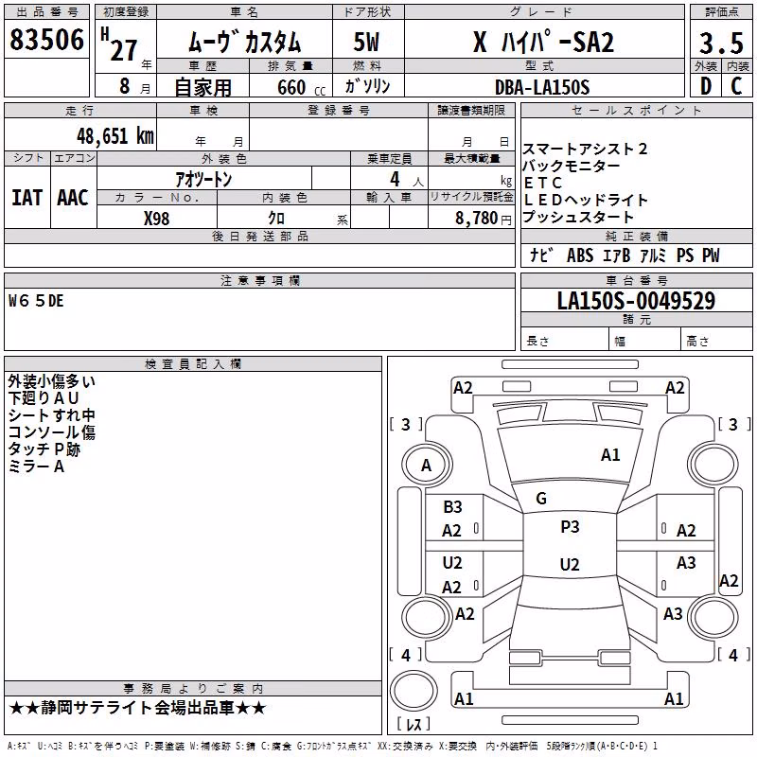Click roof damage mark P3
Screen dimensions: 757x757
[x=570, y=527]
